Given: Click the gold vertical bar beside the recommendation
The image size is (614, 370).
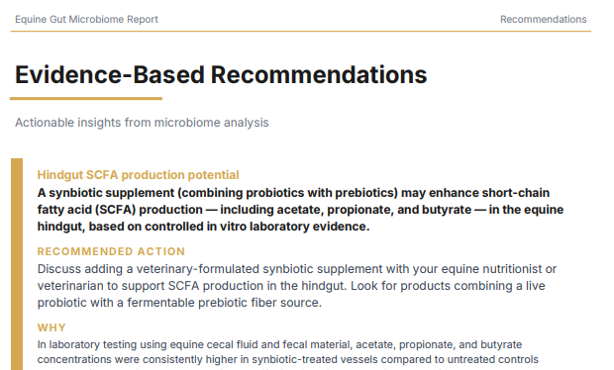Looking at the screenshot, I should pos(17,264).
